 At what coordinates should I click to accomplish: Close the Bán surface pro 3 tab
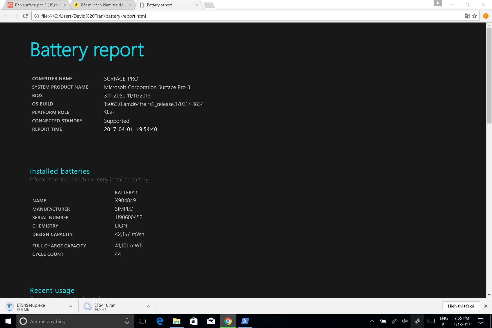point(65,5)
